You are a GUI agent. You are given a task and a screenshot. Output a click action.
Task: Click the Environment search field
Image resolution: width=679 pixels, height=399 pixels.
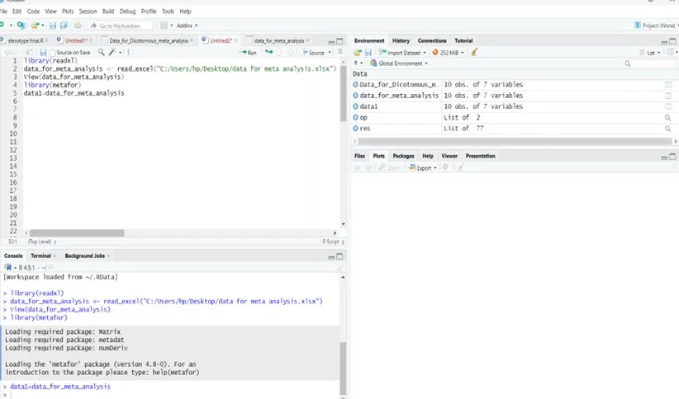tap(648, 63)
